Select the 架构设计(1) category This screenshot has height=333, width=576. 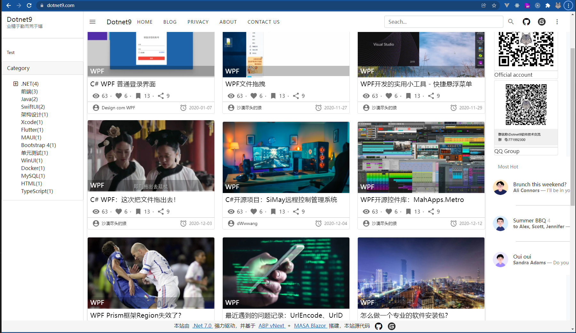[35, 114]
